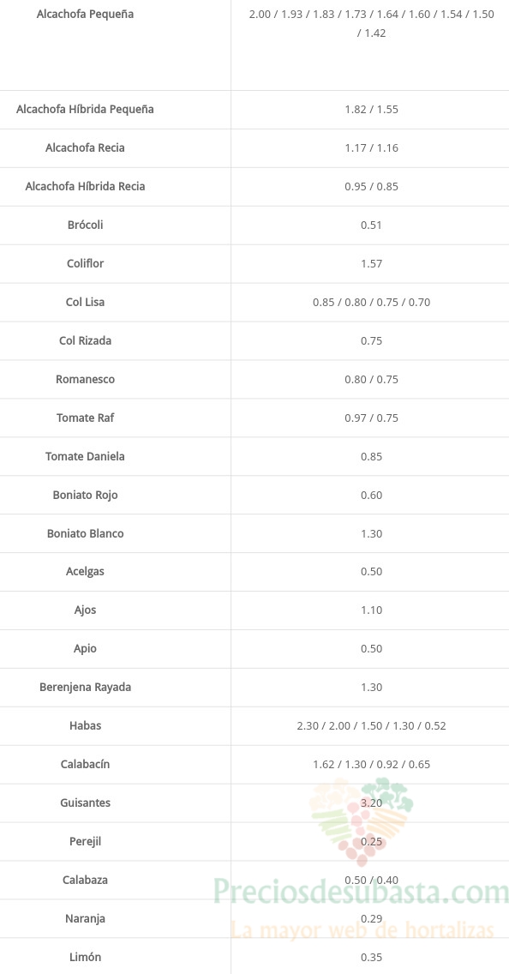The image size is (509, 974).
Task: Select the Ajos price 1.10
Action: pos(371,610)
